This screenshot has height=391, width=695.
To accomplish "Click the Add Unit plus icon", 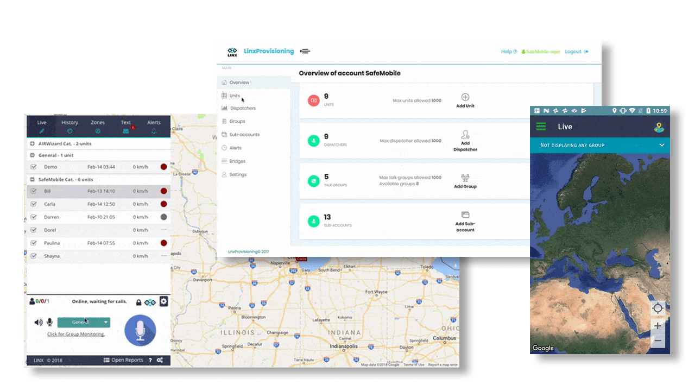I will [x=465, y=97].
